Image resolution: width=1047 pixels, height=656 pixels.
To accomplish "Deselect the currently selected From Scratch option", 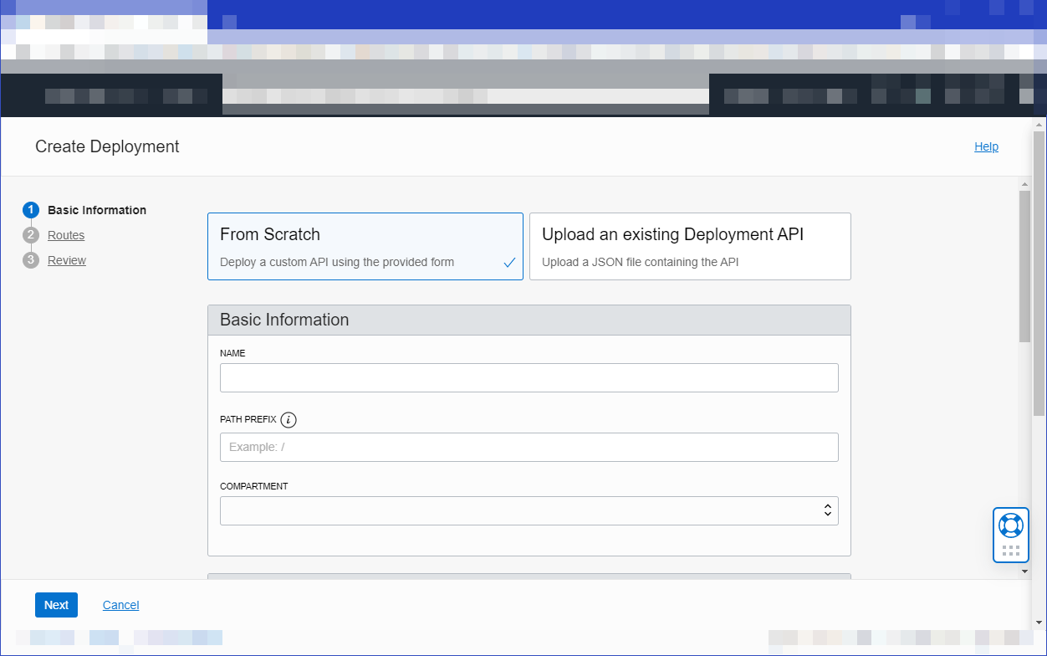I will click(365, 246).
